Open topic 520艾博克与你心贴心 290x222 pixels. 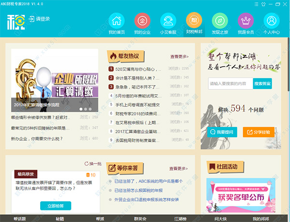(138, 69)
